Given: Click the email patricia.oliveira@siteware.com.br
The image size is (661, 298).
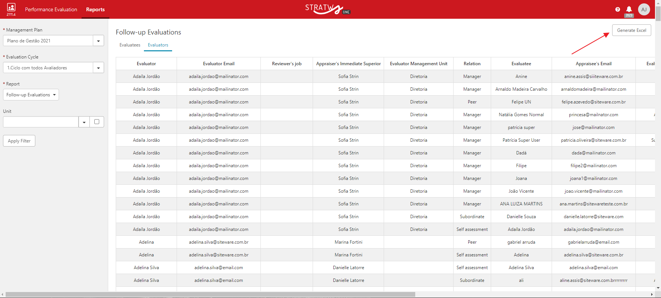Looking at the screenshot, I should pos(594,140).
